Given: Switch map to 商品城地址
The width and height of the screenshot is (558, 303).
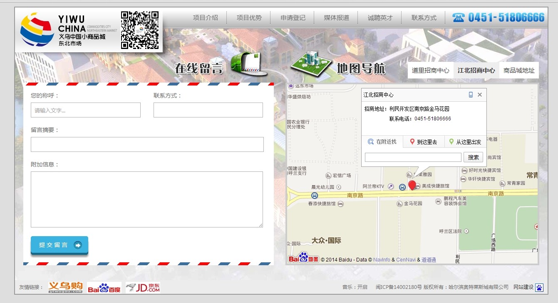Looking at the screenshot, I should coord(519,71).
